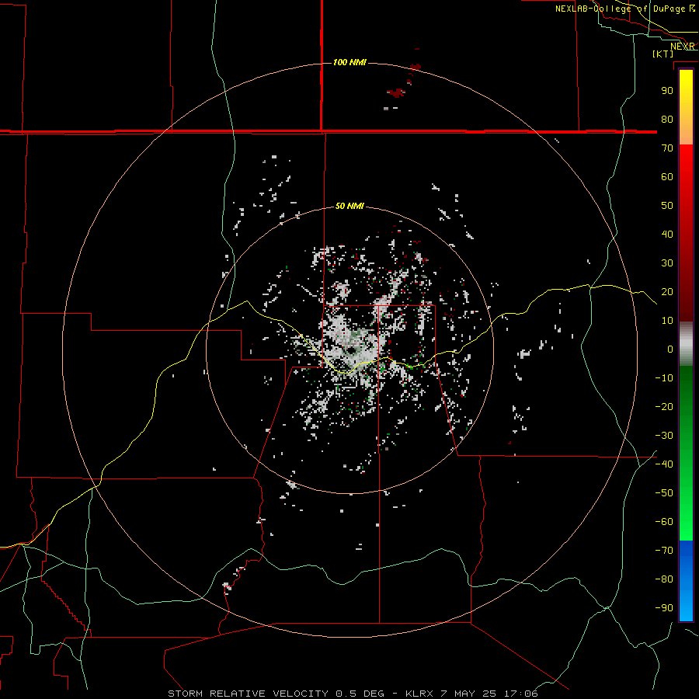Click the radar site center dark spot
699x699 pixels.
point(352,351)
